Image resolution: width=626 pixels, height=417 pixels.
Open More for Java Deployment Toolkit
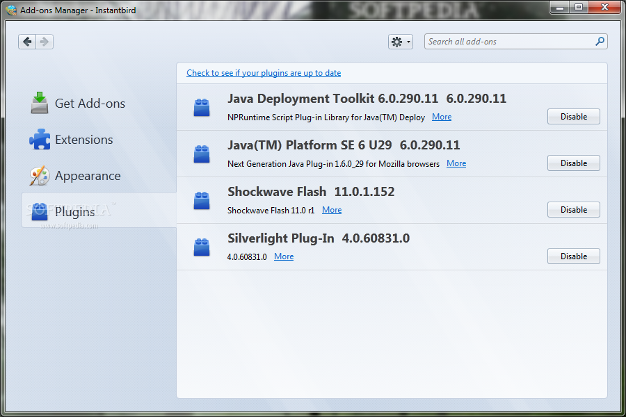pyautogui.click(x=442, y=117)
